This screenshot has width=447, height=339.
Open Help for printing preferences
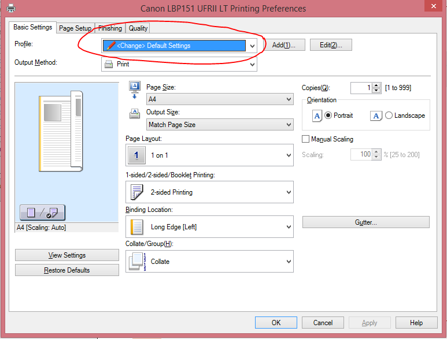(x=416, y=322)
